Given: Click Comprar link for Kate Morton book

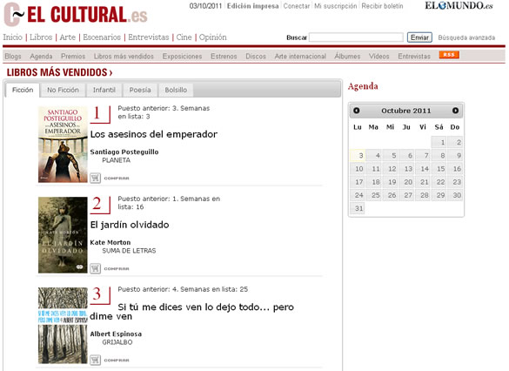Looking at the screenshot, I should pyautogui.click(x=117, y=268).
